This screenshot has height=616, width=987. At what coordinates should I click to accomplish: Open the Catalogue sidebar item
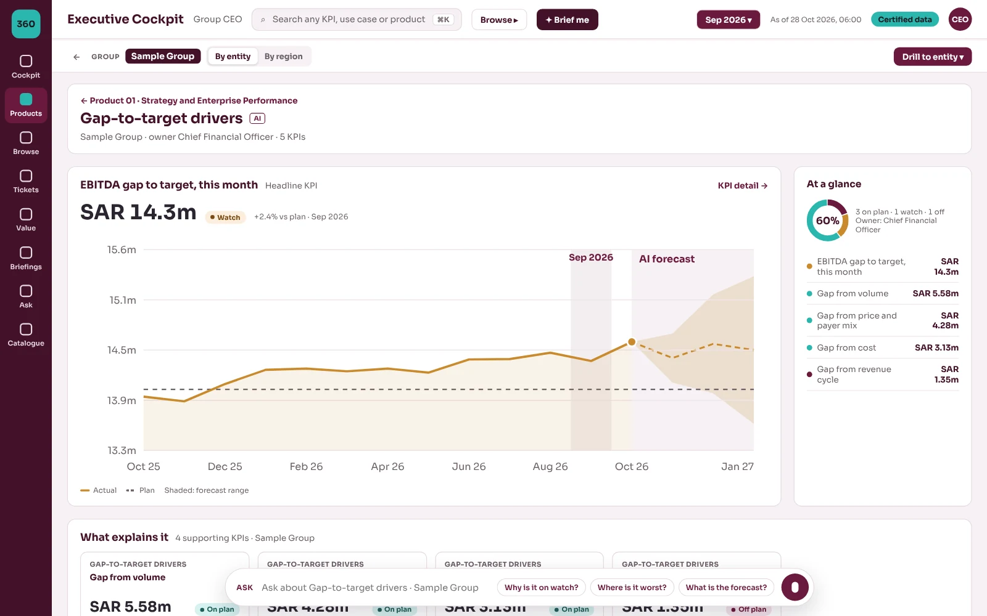(x=26, y=335)
